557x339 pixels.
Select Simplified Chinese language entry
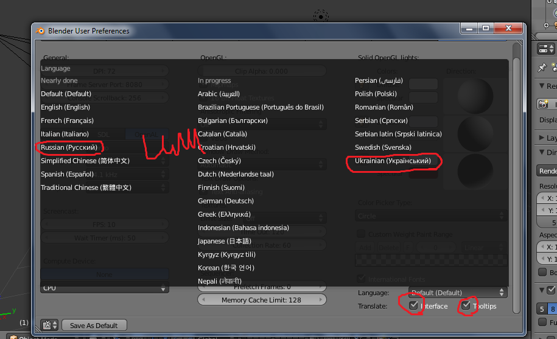pyautogui.click(x=85, y=161)
